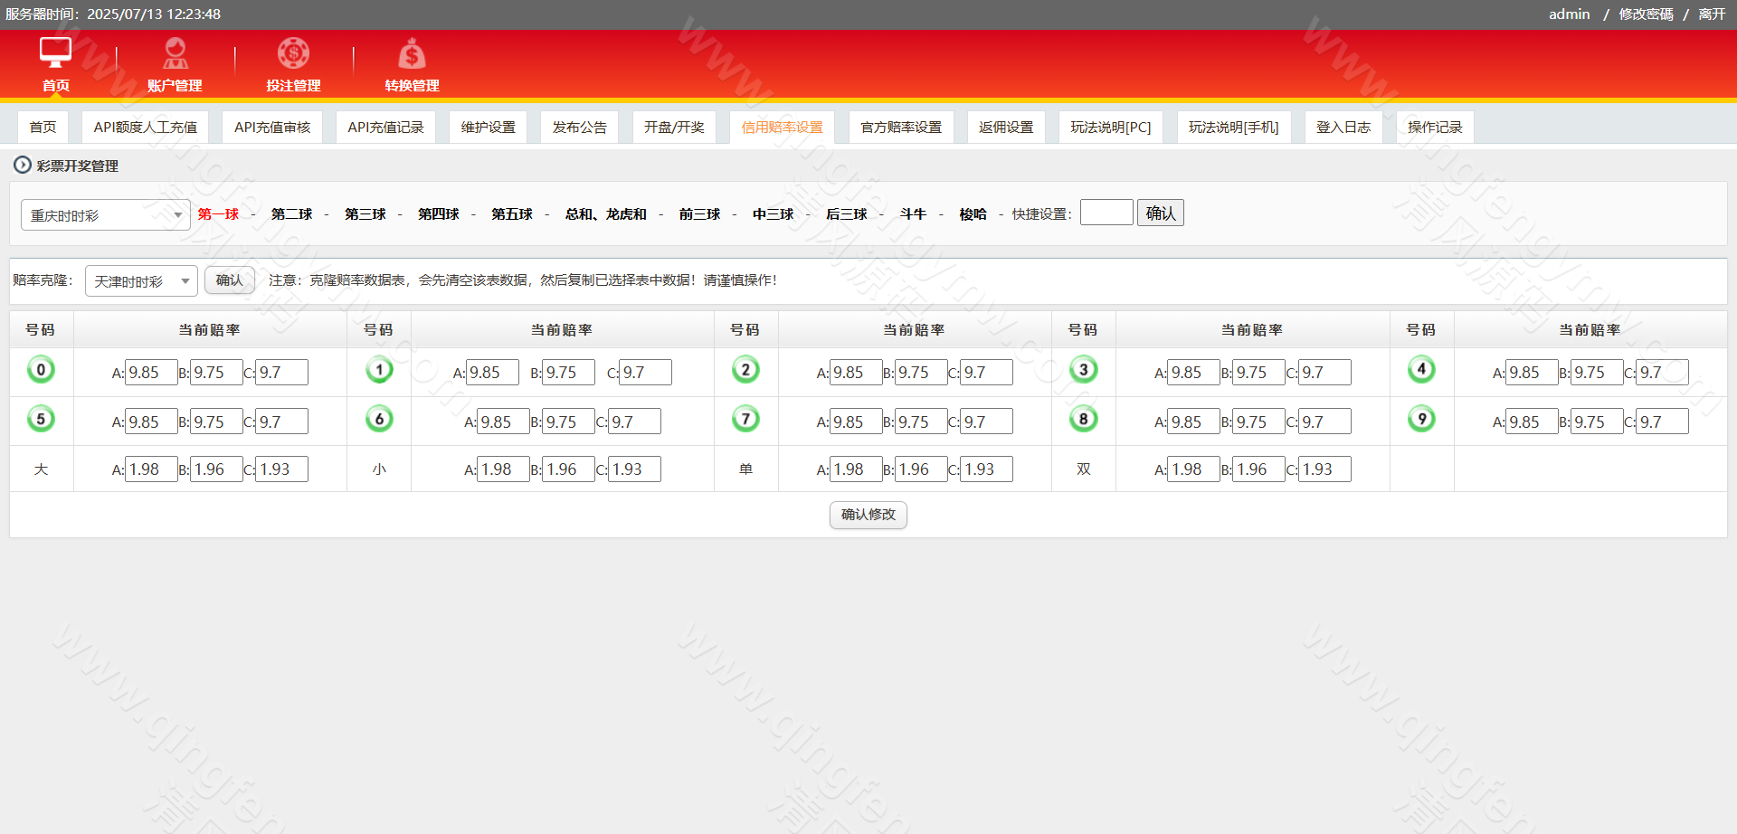Image resolution: width=1737 pixels, height=834 pixels.
Task: Click the A odds field for 大
Action: point(151,469)
